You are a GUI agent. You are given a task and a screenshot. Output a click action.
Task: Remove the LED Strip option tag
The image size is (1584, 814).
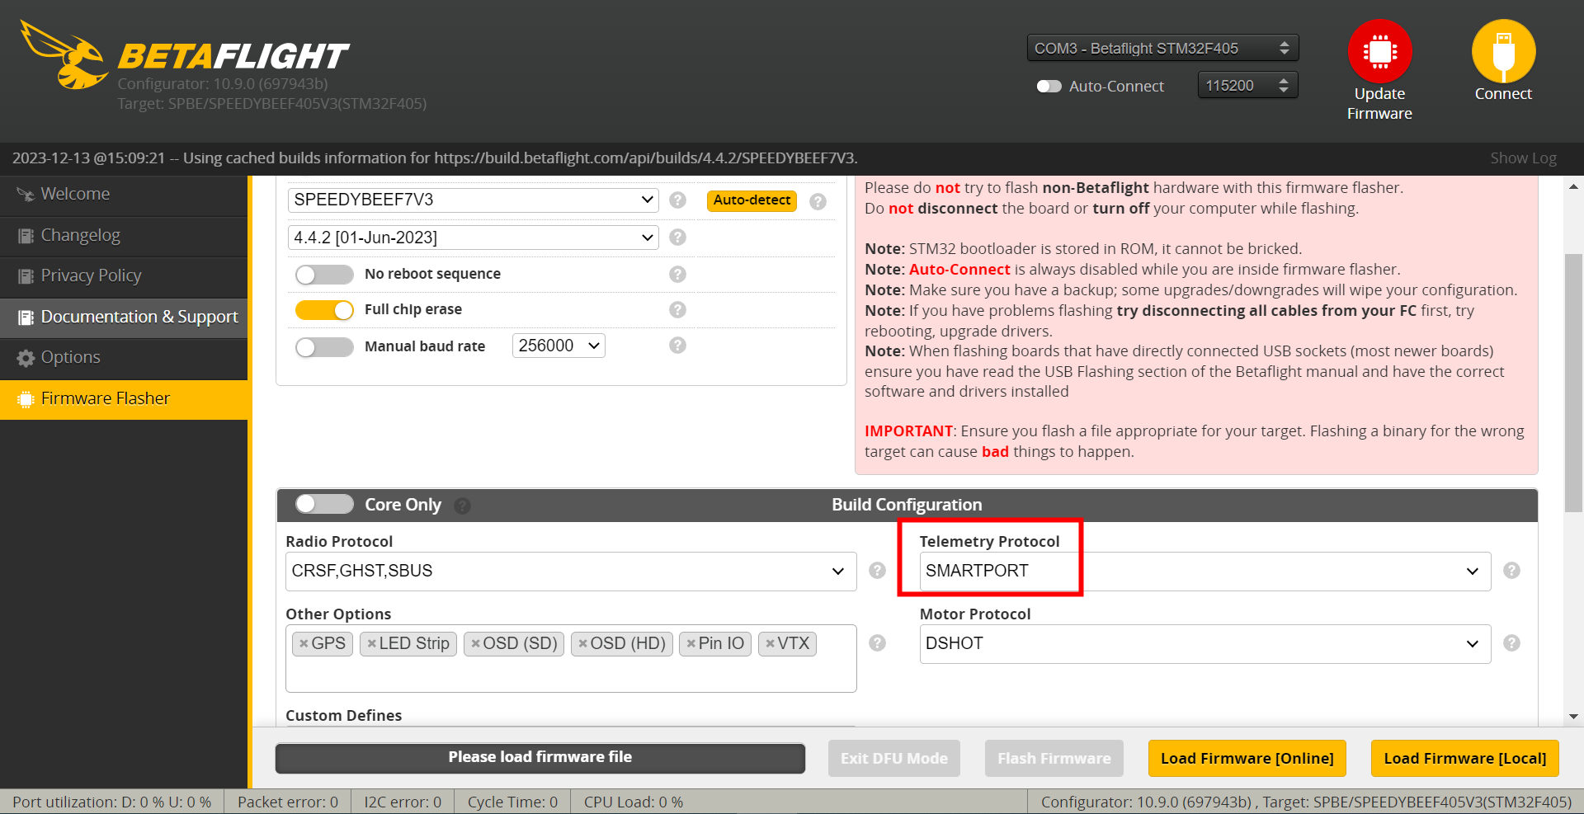[371, 644]
